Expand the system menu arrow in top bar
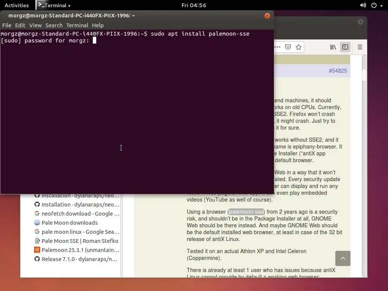 click(x=382, y=6)
